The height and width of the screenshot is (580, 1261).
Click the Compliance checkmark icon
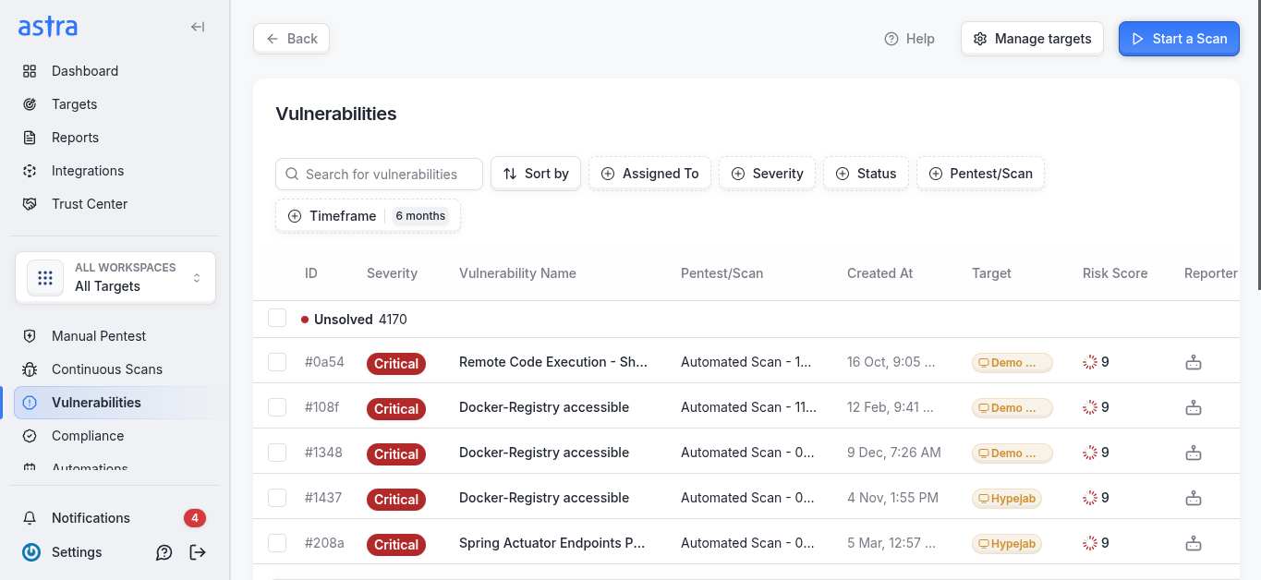30,436
